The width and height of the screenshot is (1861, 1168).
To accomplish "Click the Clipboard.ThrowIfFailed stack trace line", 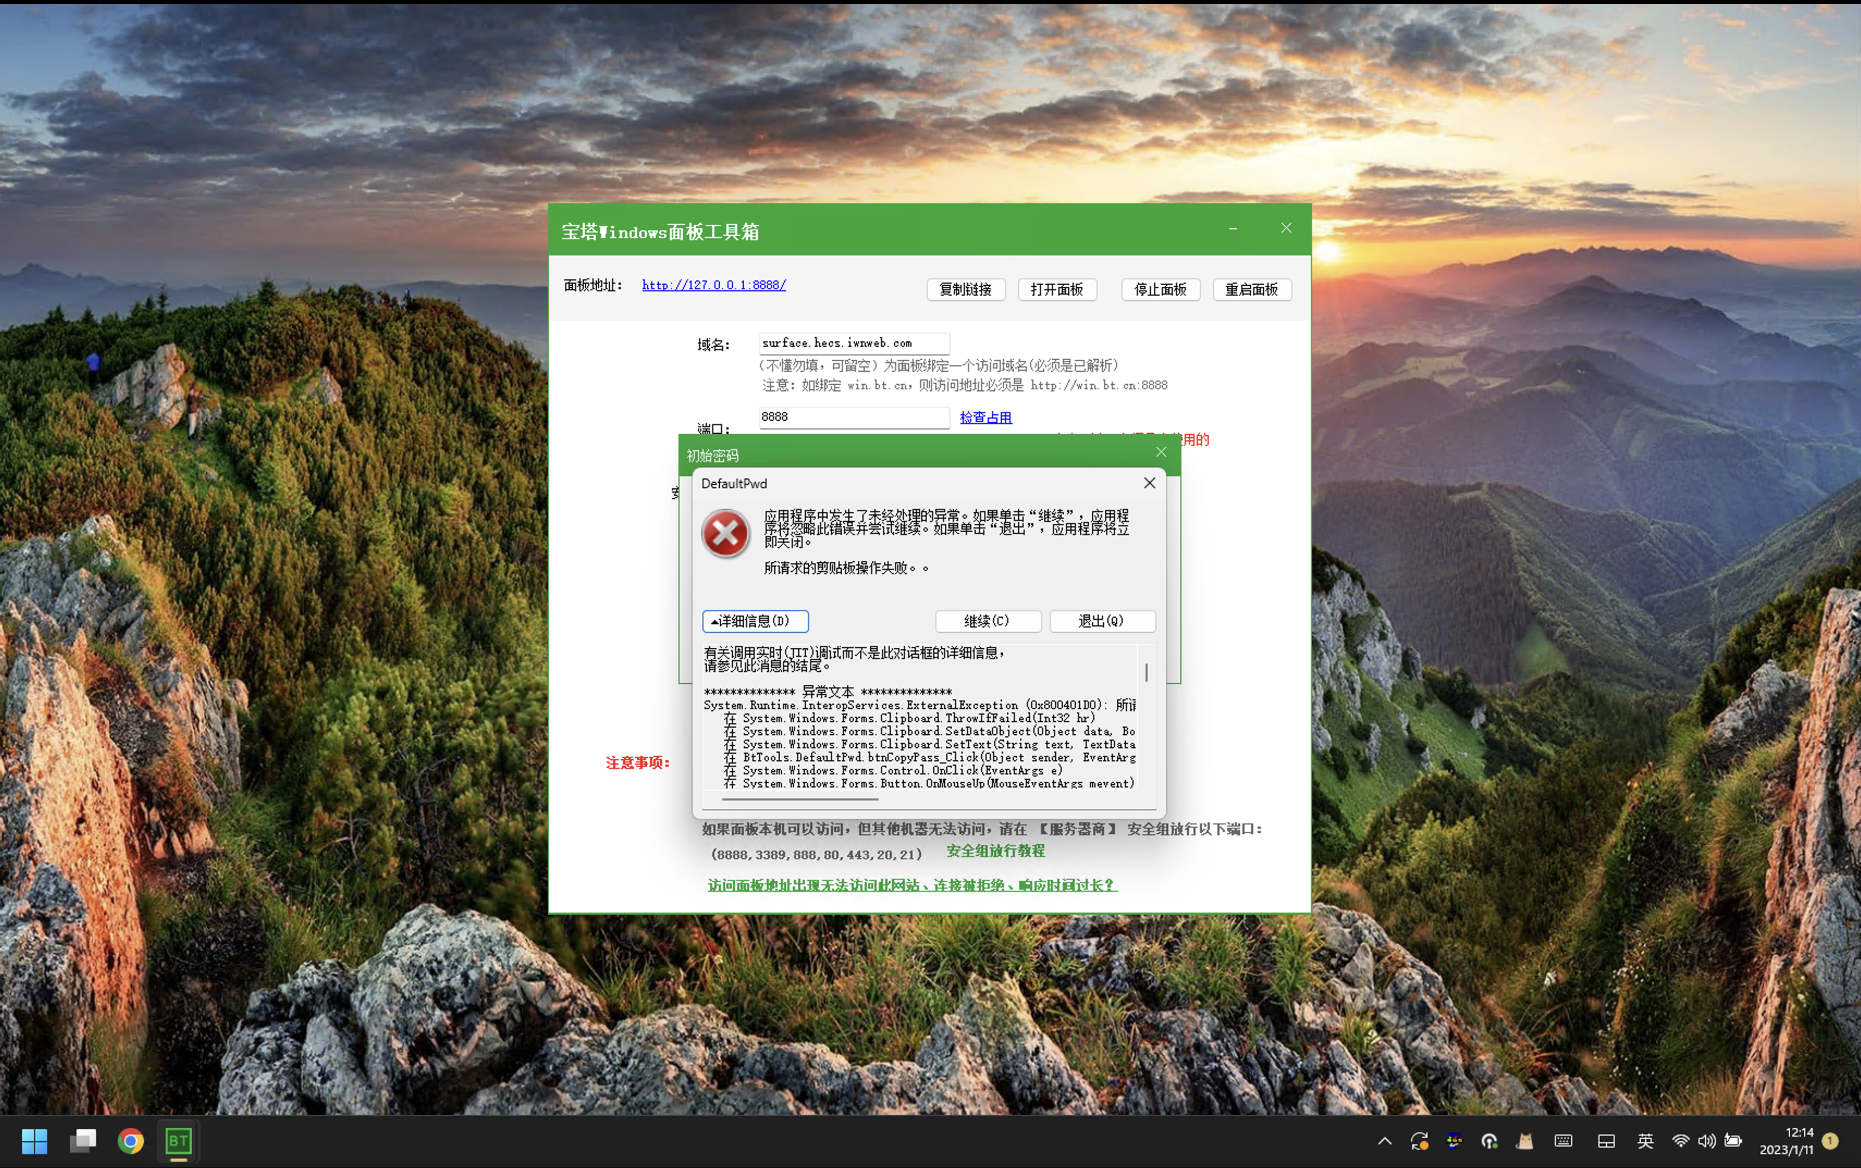I will 909,718.
